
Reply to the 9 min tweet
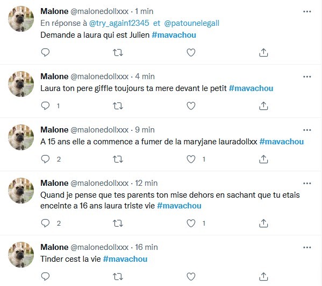(x=45, y=159)
